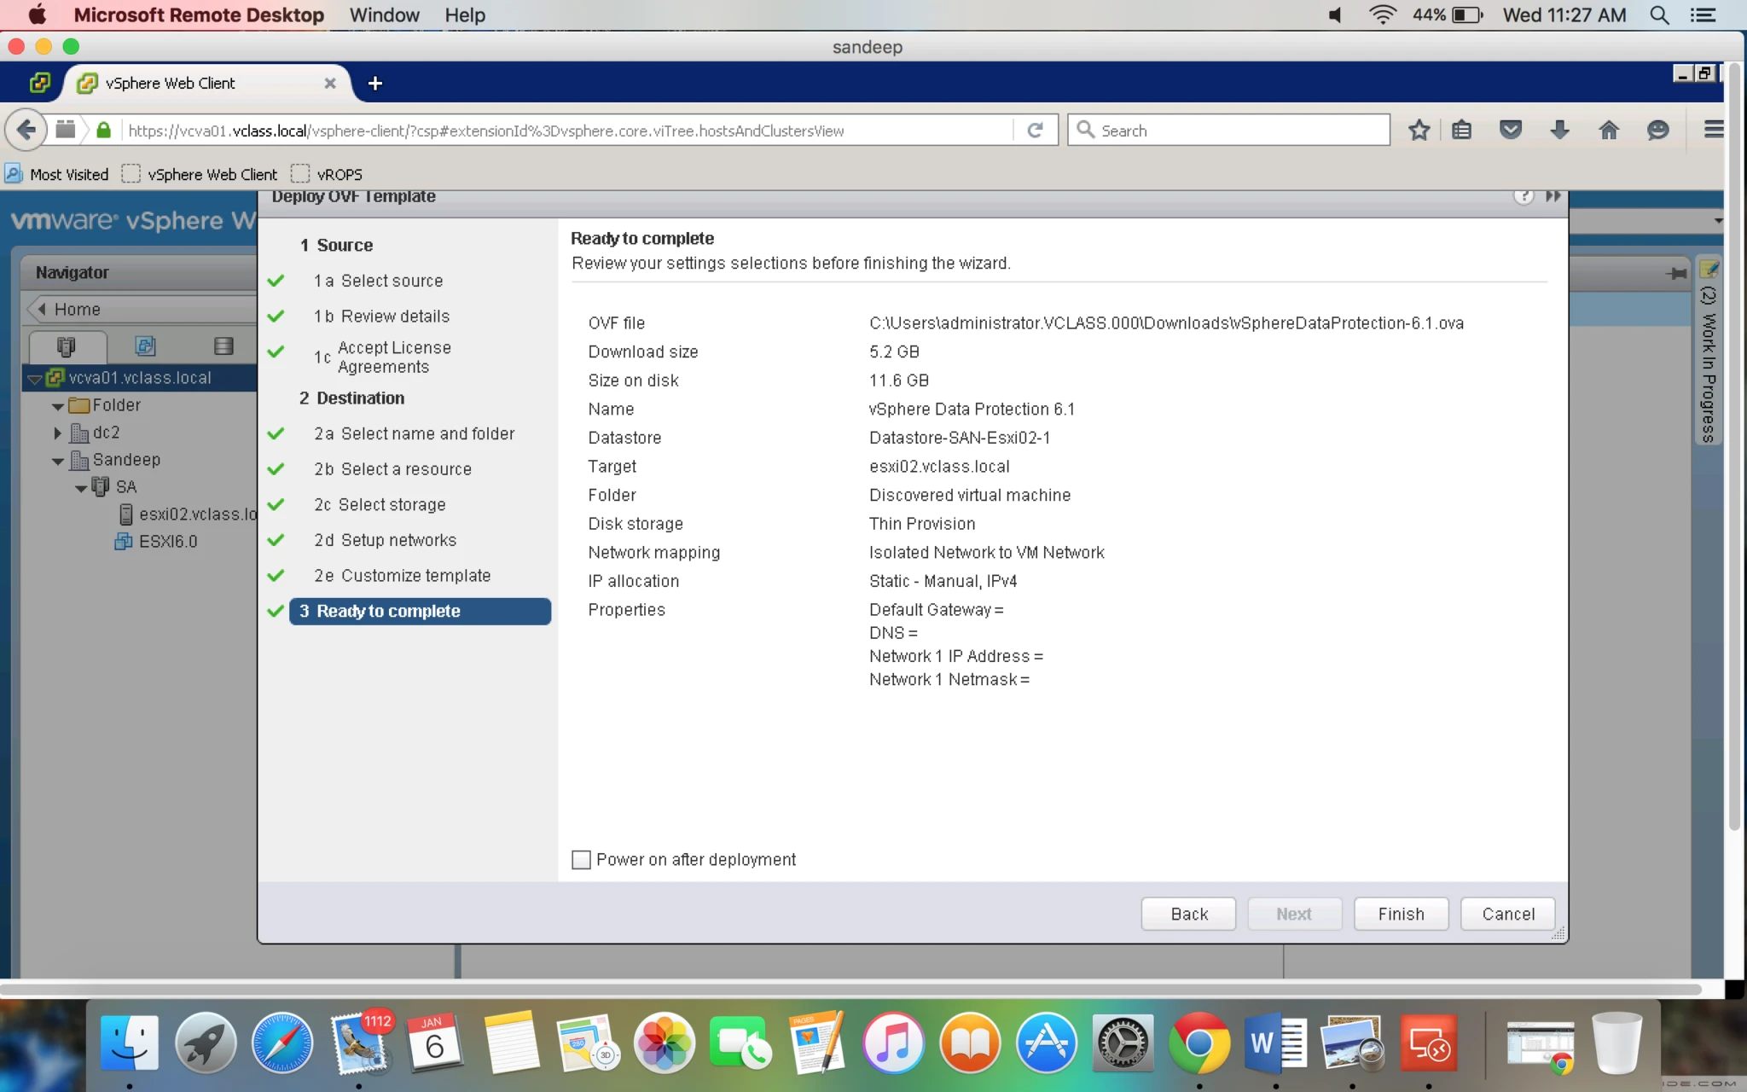Screen dimensions: 1747x1092
Task: Open Microsoft Remote Desktop in the Dock
Action: point(1429,1043)
